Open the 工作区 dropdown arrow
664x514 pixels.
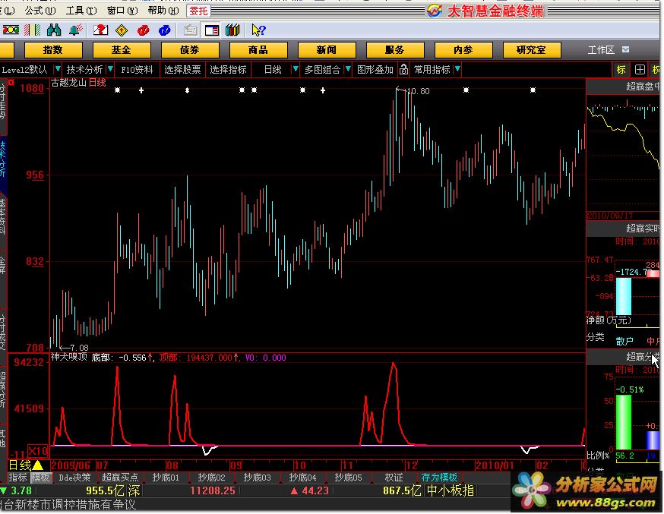click(x=625, y=50)
